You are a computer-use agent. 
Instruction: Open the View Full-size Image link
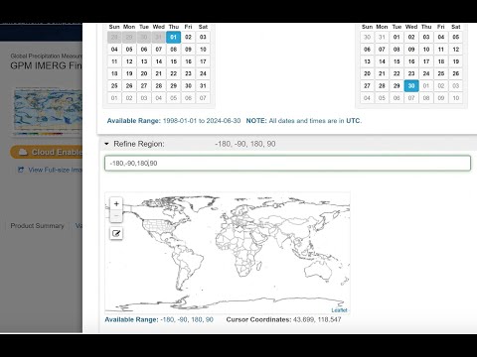point(50,170)
